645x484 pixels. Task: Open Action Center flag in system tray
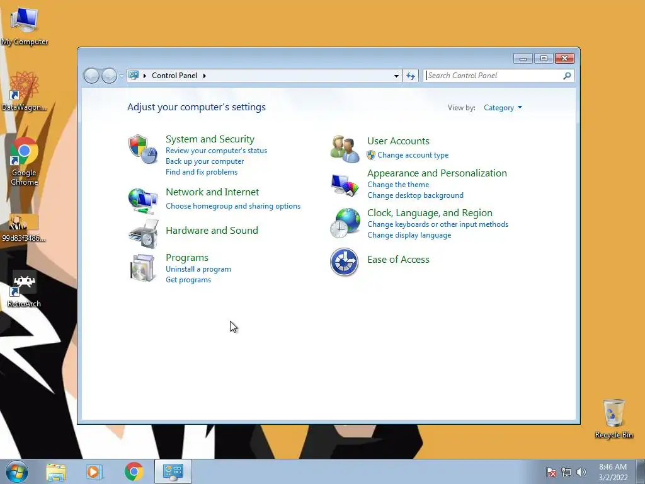click(551, 472)
